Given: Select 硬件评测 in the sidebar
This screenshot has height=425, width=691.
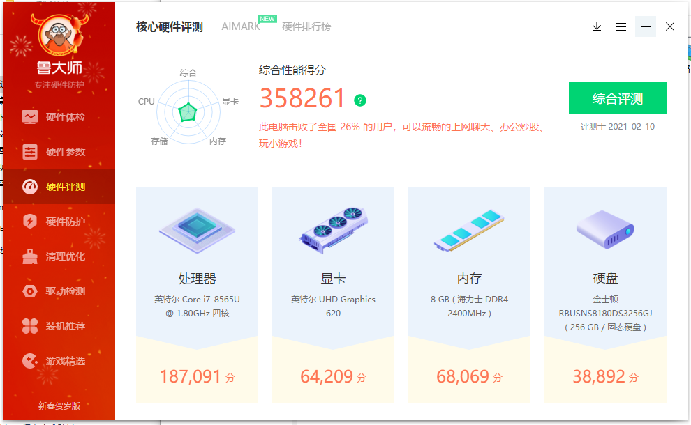Looking at the screenshot, I should tap(59, 187).
